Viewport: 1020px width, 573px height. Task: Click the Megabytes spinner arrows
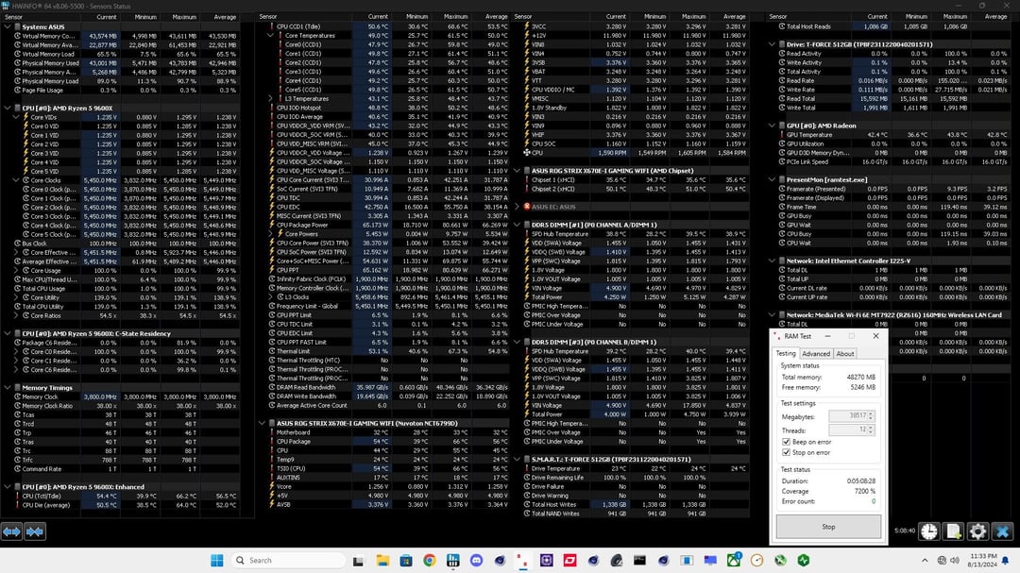pyautogui.click(x=871, y=415)
